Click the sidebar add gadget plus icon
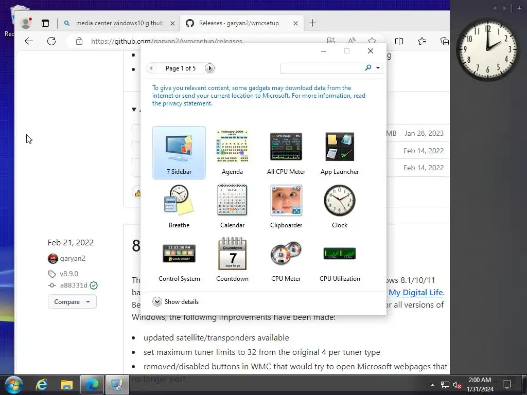Screen dimensions: 527x395 [519, 8]
